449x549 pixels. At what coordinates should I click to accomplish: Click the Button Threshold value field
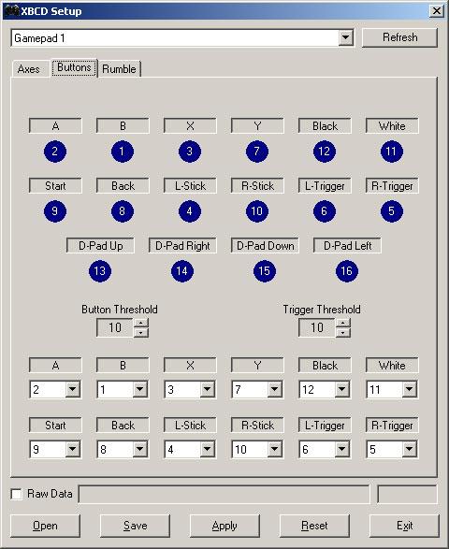(115, 327)
